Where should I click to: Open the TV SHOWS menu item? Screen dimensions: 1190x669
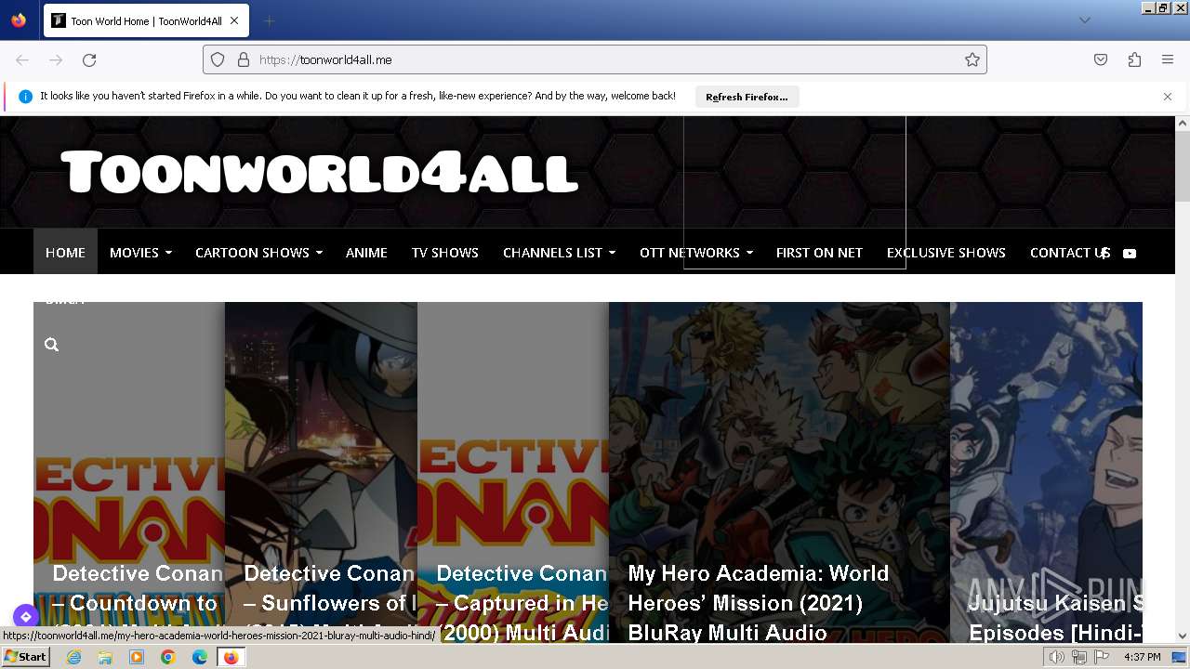tap(445, 252)
